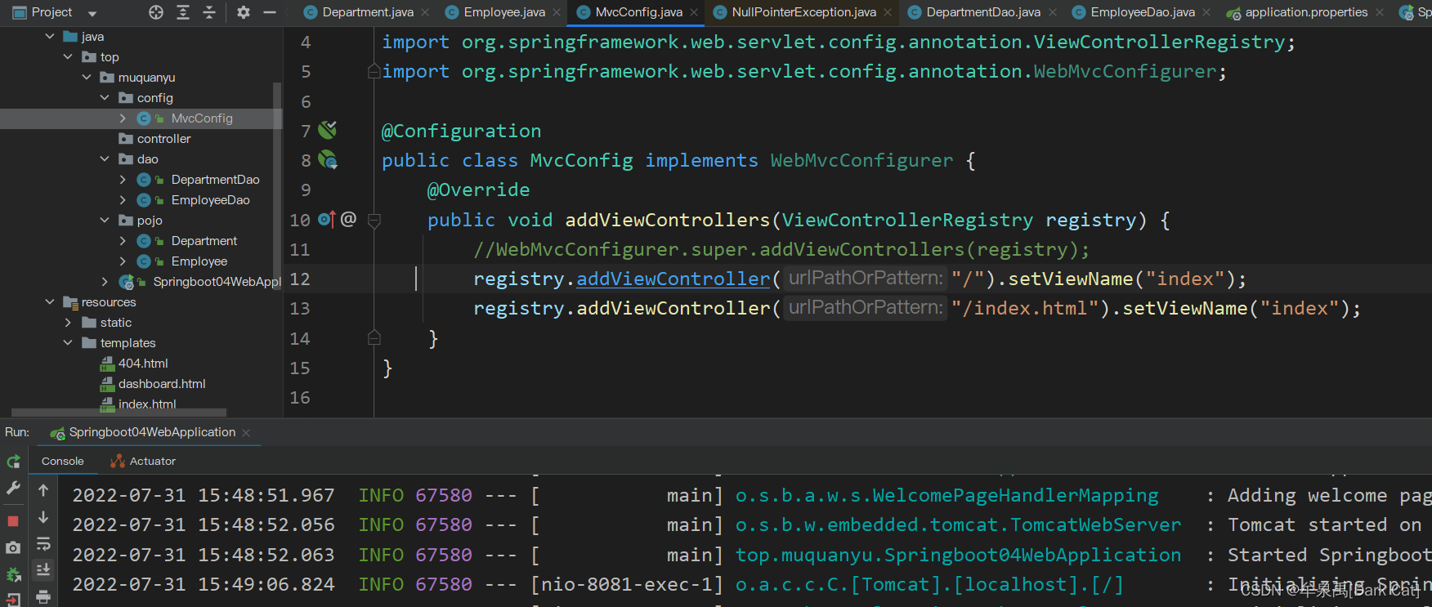The image size is (1432, 607).
Task: Switch to application.properties tab
Action: click(x=1306, y=12)
